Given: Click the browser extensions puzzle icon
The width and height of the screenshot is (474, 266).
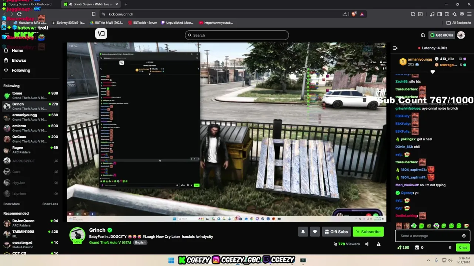Looking at the screenshot, I should (x=413, y=14).
